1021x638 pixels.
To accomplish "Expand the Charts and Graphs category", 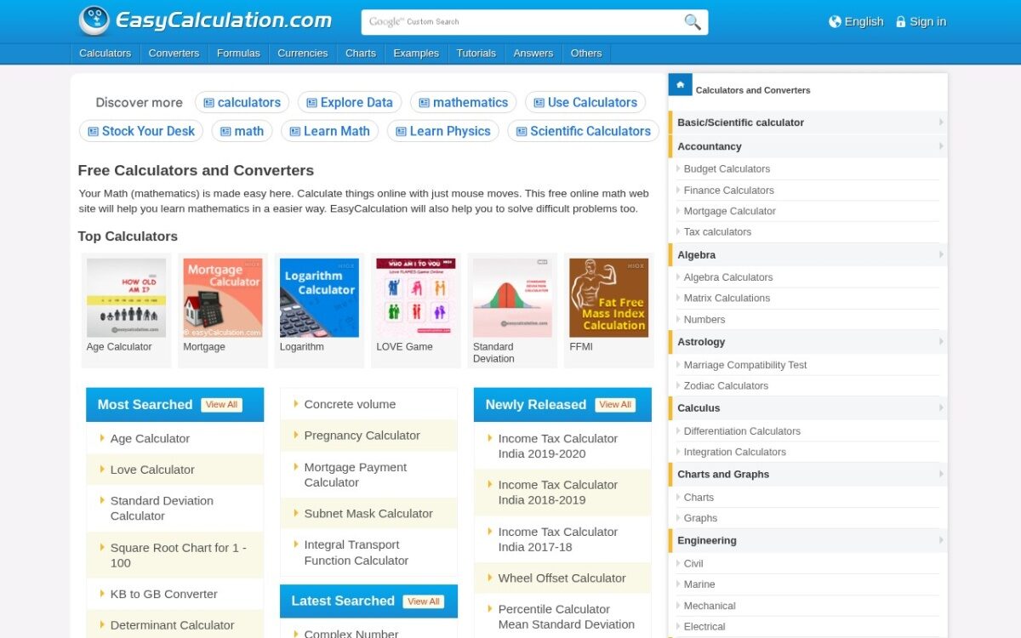I will (807, 475).
